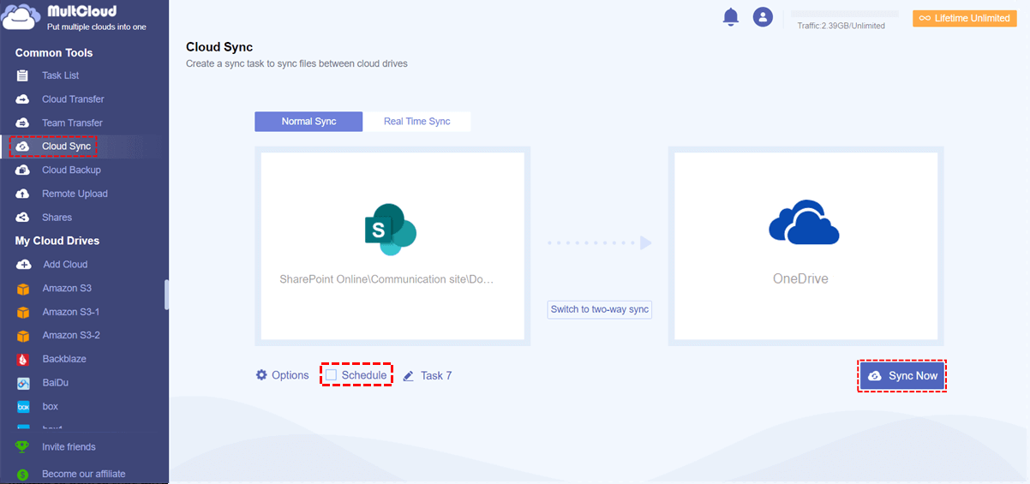Click the Shares cloud icon
This screenshot has height=484, width=1030.
coord(23,218)
